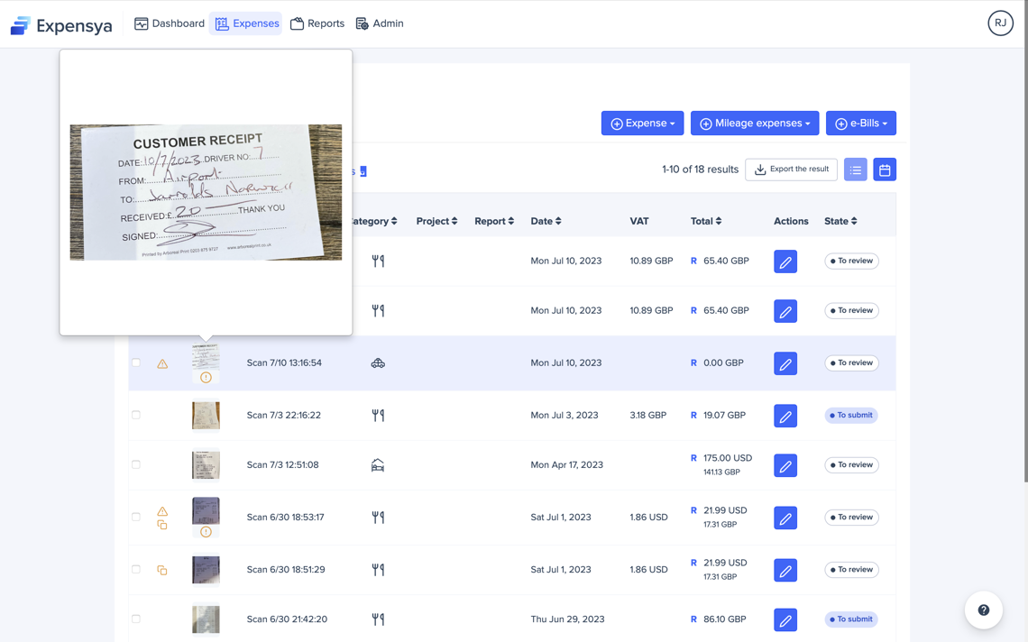This screenshot has height=642, width=1028.
Task: Open the RJ user avatar
Action: point(1000,23)
